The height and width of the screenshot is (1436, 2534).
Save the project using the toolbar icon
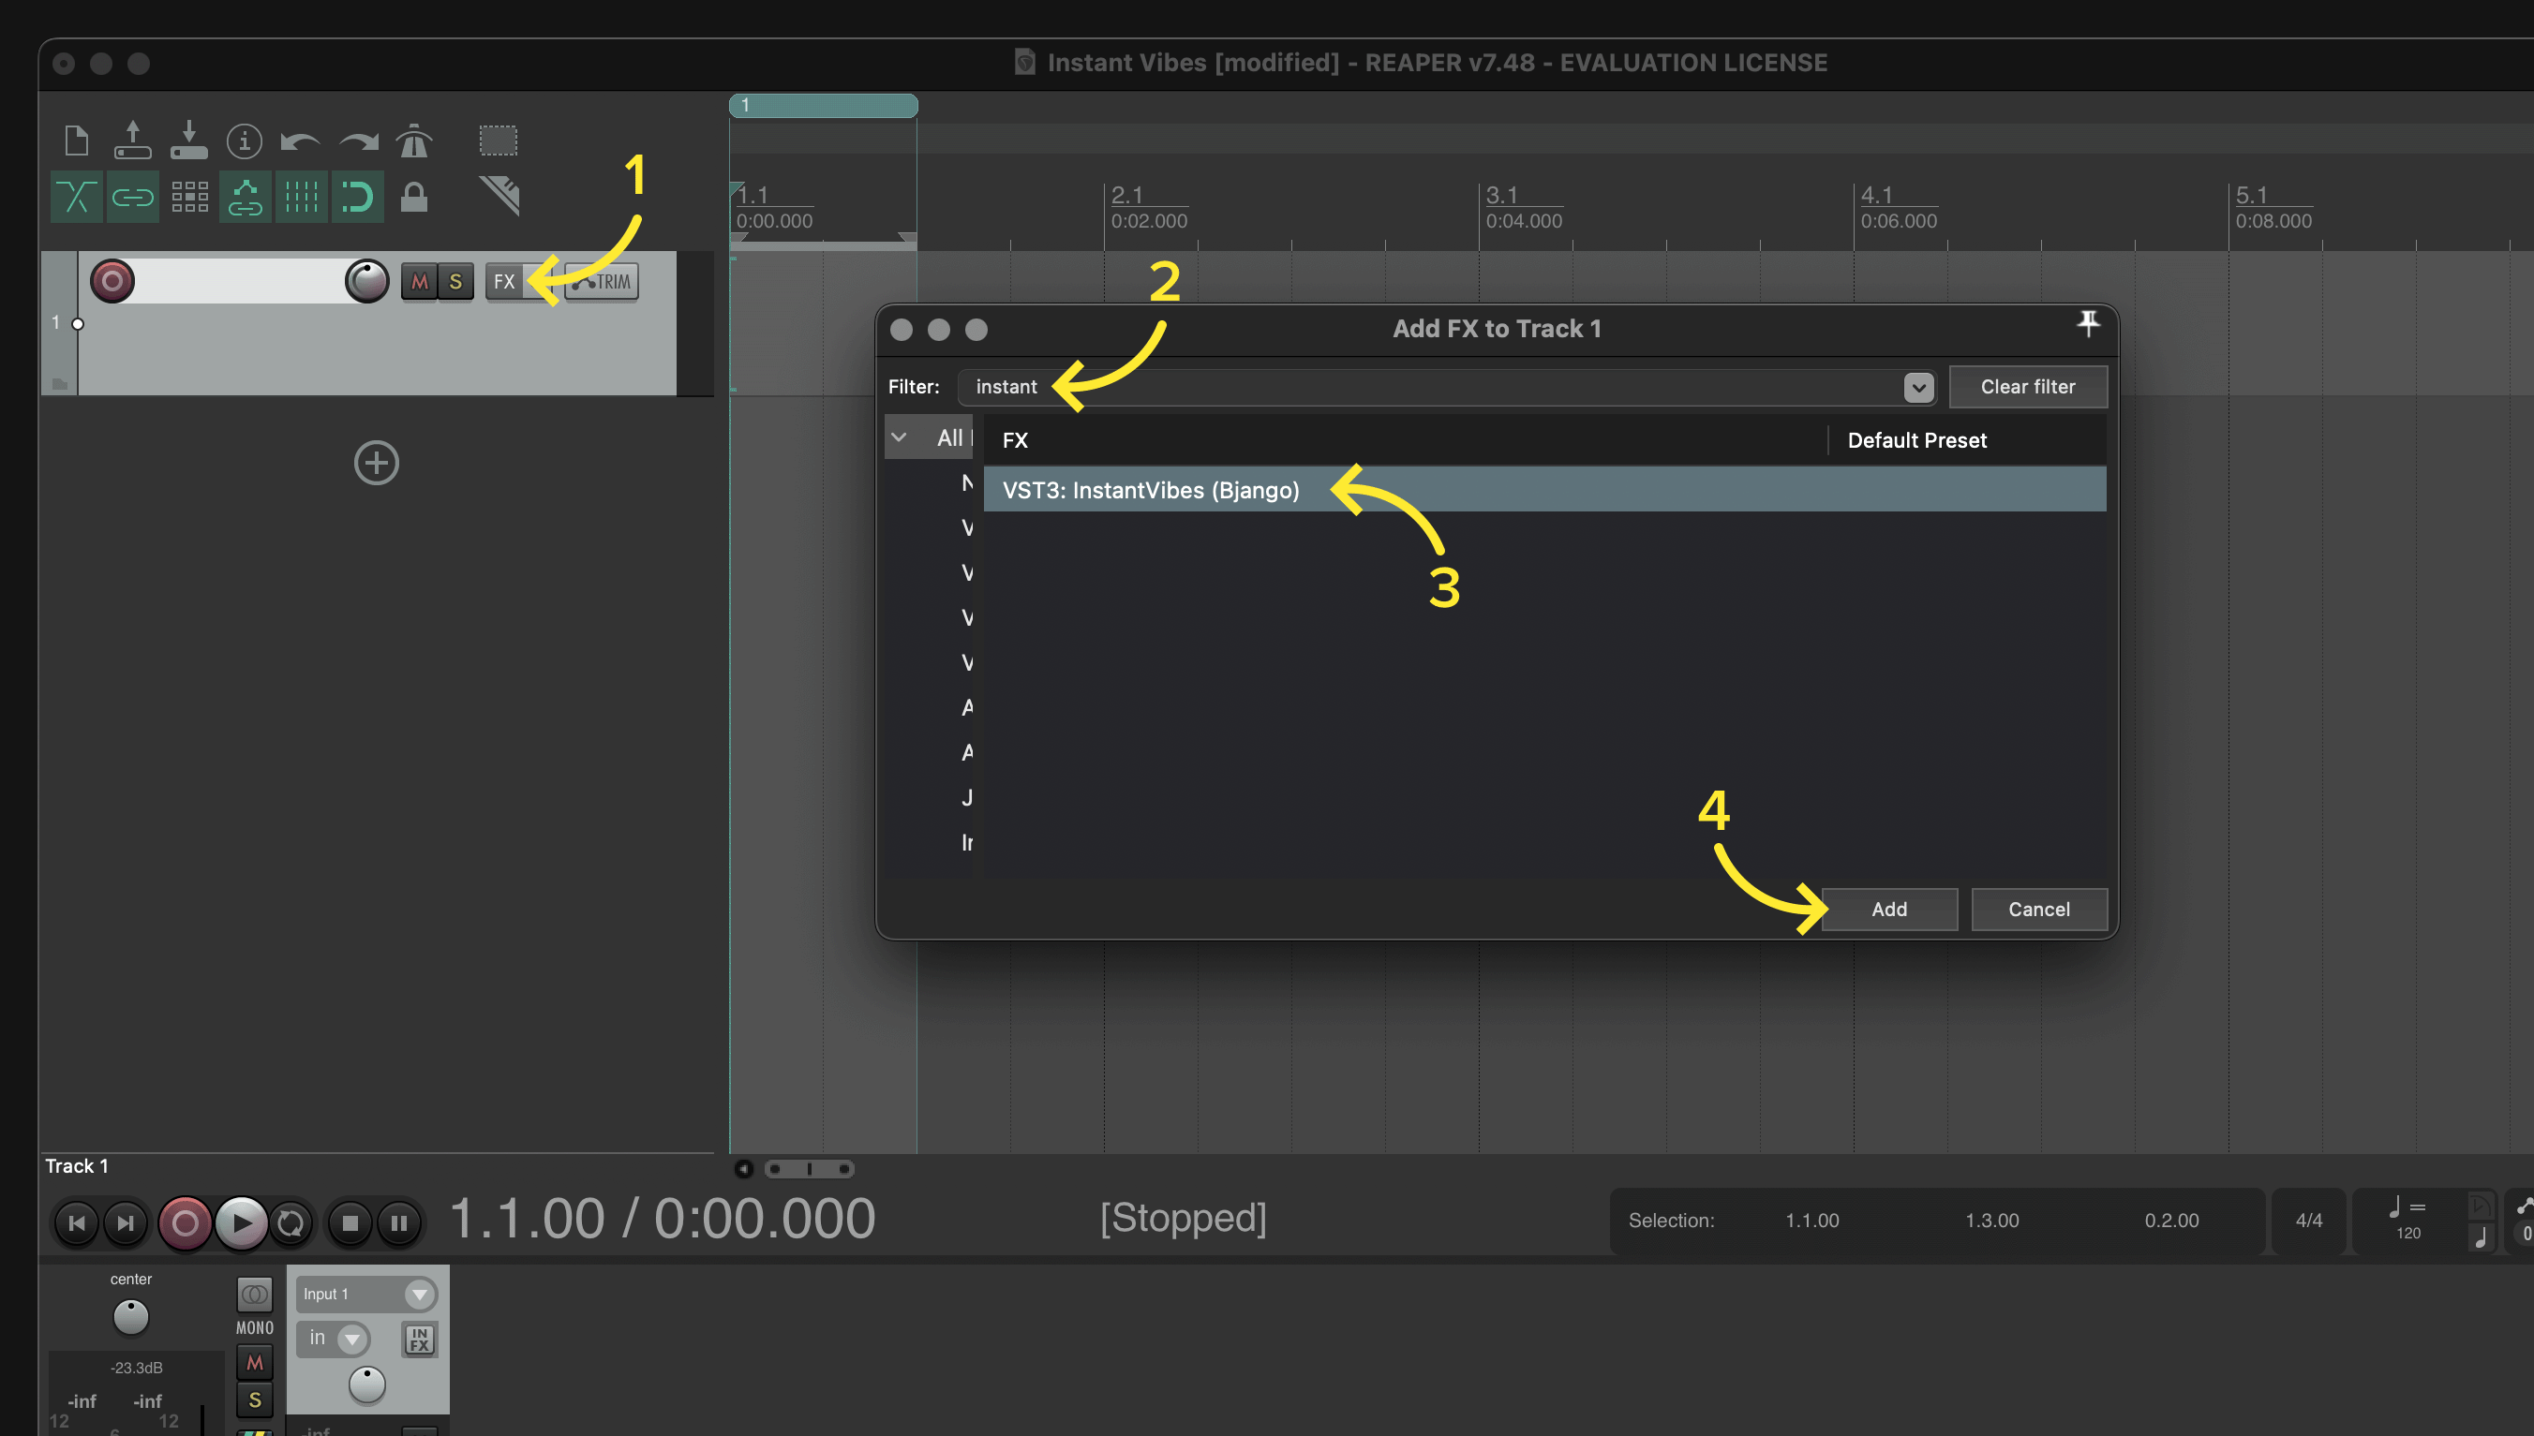(188, 141)
